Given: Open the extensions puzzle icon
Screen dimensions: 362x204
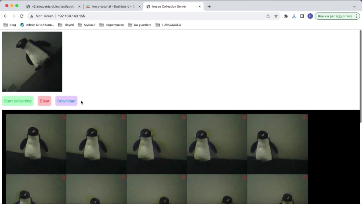Looking at the screenshot, I should (286, 16).
